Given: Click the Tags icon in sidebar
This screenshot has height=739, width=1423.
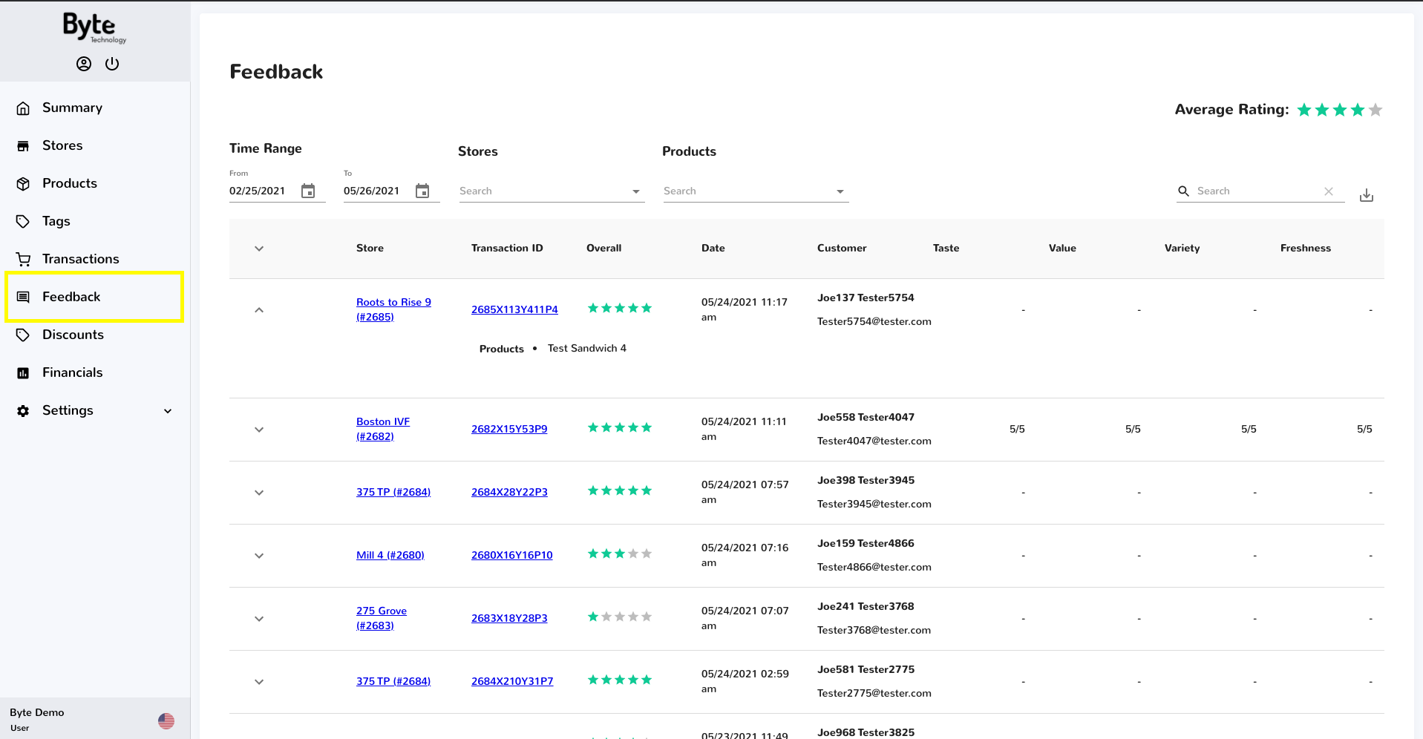Looking at the screenshot, I should tap(23, 222).
